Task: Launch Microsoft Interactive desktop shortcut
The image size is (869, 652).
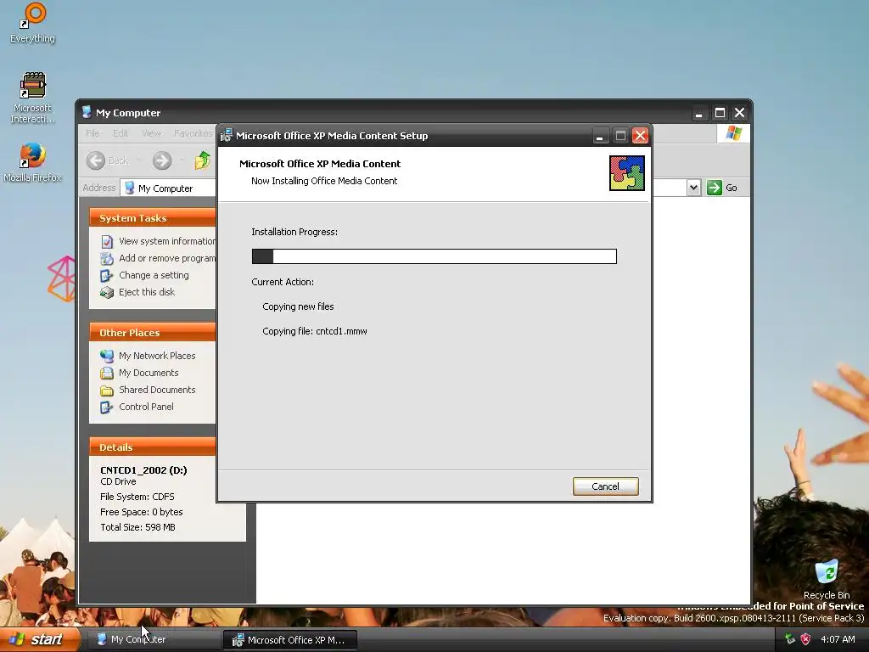Action: [33, 98]
